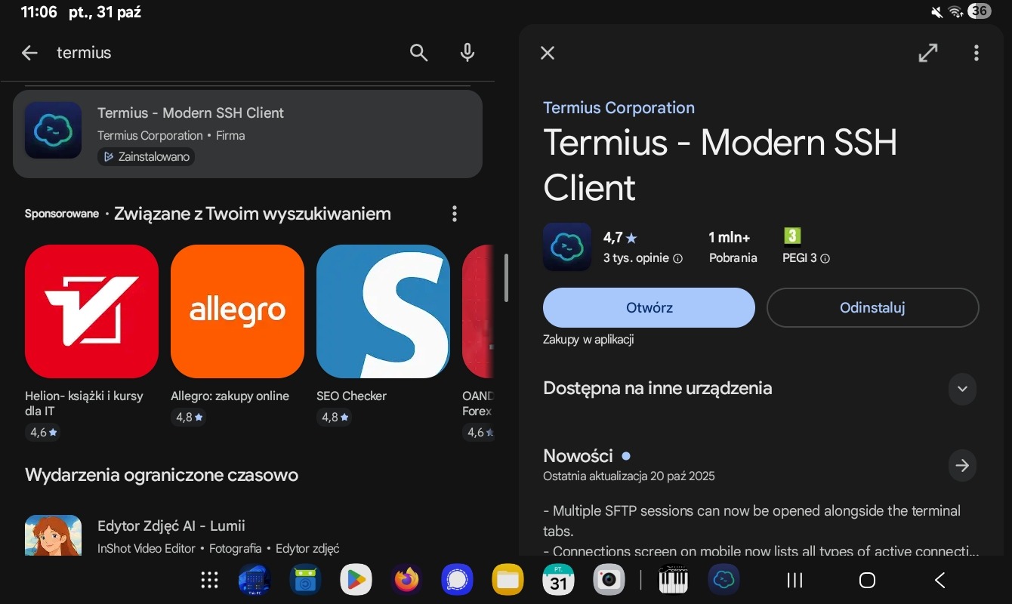Expand Dostępna na inne urządzenia section

pos(961,389)
